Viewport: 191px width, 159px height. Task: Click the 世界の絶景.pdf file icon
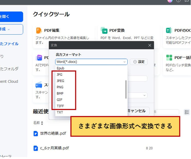(x=35, y=133)
